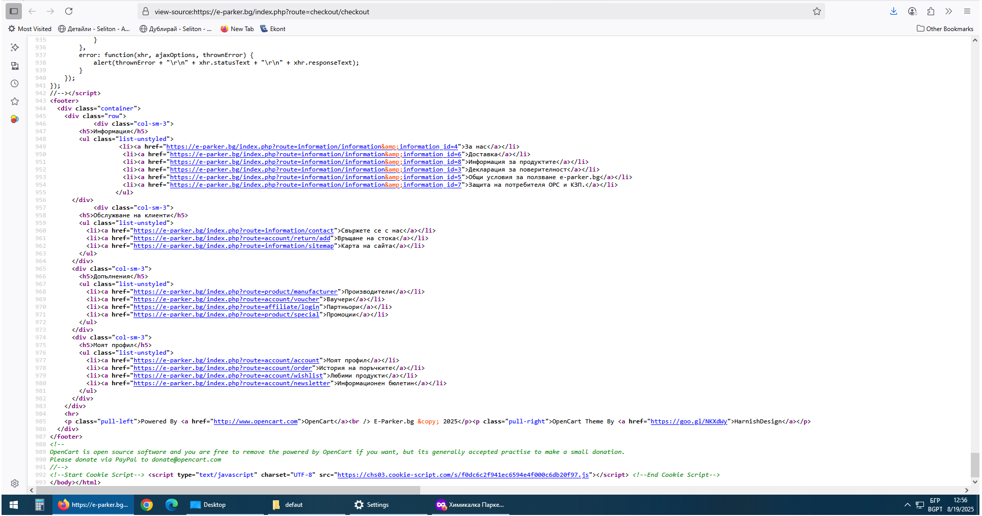Open the affiliate/login route link
The image size is (982, 516).
point(226,307)
